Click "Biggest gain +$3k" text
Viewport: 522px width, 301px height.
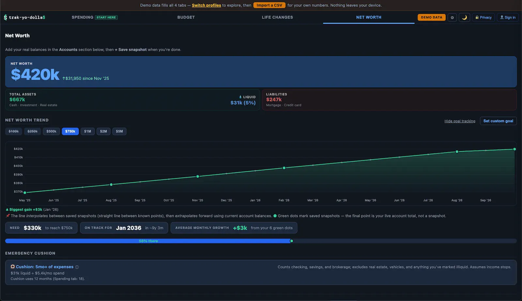point(26,210)
